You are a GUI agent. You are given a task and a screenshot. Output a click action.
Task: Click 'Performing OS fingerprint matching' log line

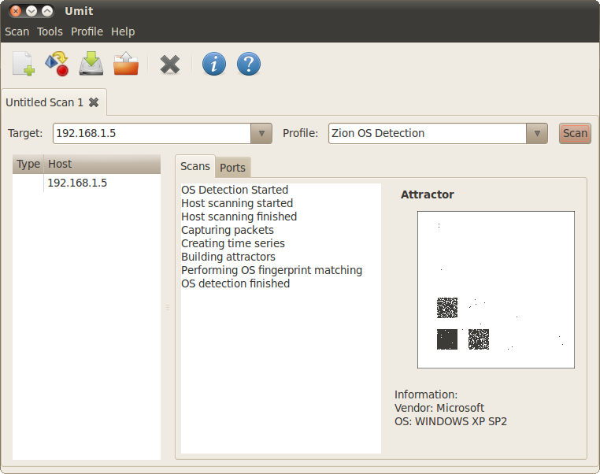272,270
